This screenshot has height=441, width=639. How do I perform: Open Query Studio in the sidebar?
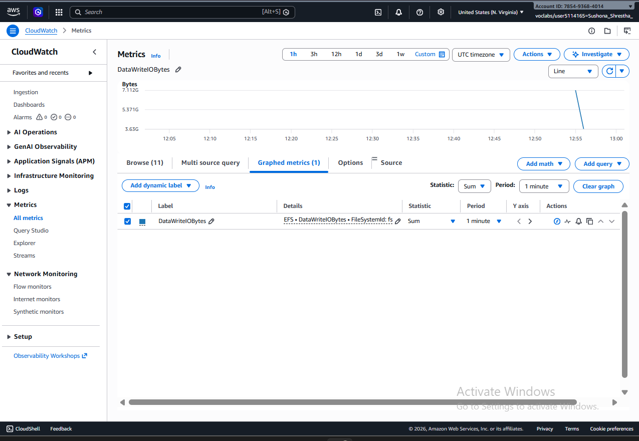(31, 231)
